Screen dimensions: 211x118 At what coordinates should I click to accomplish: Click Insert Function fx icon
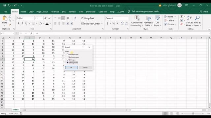[31, 33]
